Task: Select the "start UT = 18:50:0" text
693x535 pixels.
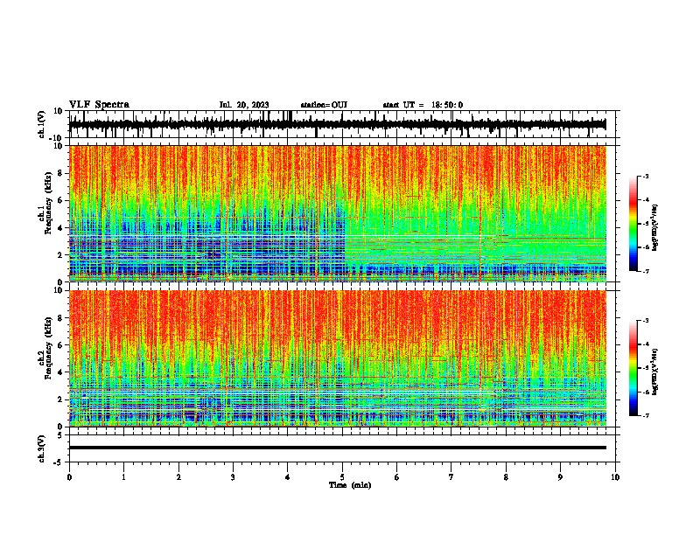Action: point(423,105)
